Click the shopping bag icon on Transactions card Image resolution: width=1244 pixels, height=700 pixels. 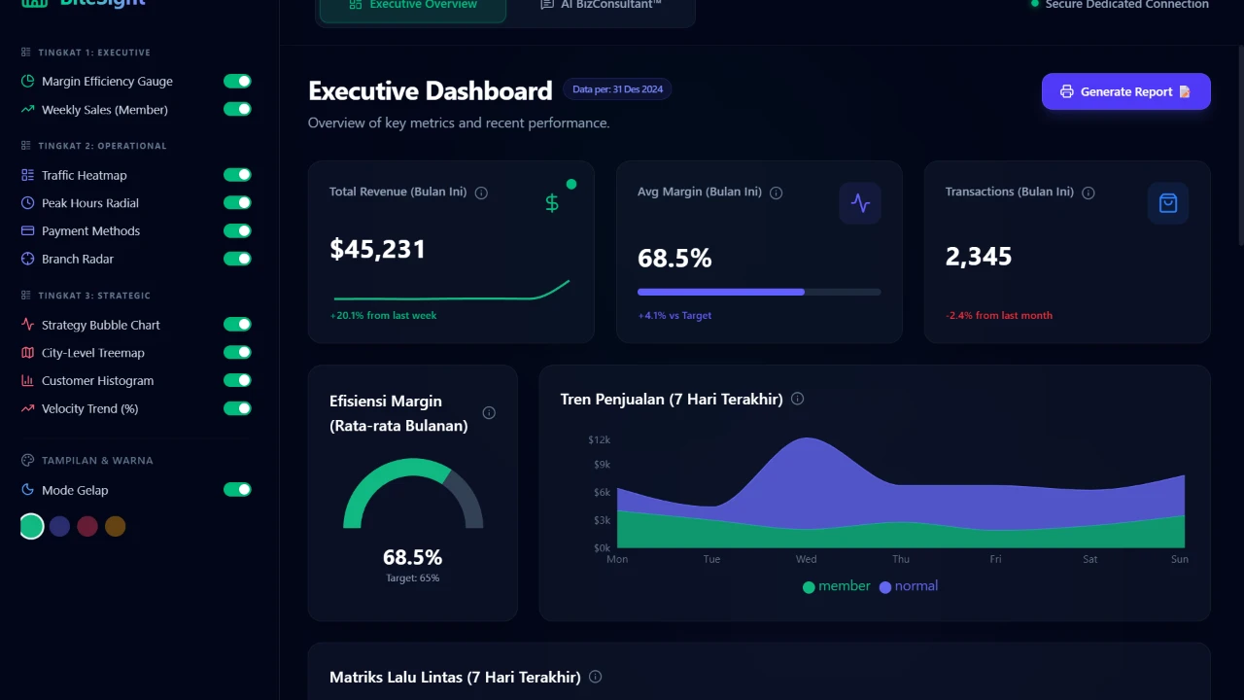[x=1167, y=203]
